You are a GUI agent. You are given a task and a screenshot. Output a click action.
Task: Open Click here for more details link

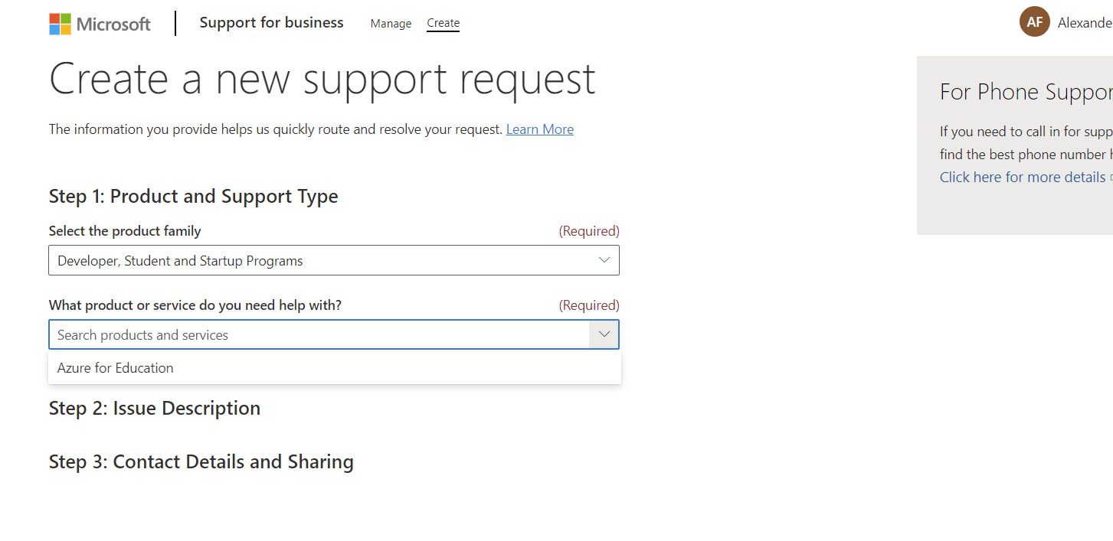[1023, 177]
